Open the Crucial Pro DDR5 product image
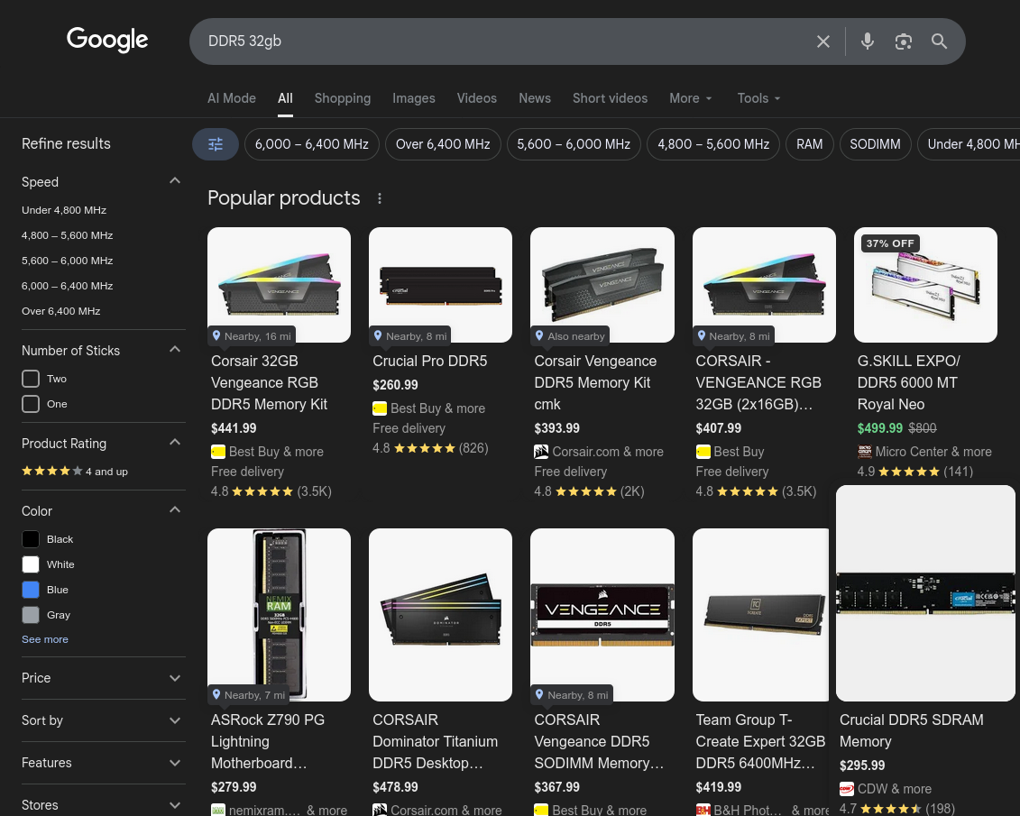1020x816 pixels. (x=440, y=285)
